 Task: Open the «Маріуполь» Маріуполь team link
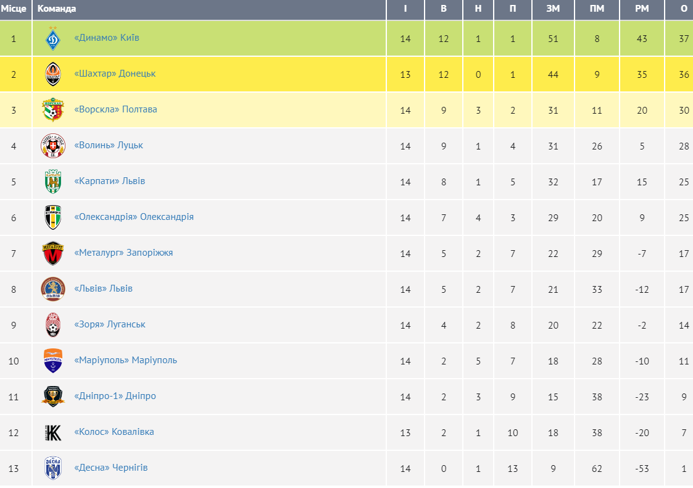125,360
